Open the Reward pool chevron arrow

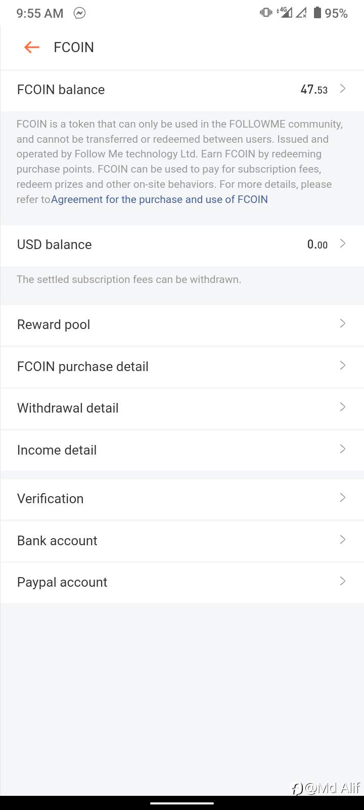pos(343,323)
